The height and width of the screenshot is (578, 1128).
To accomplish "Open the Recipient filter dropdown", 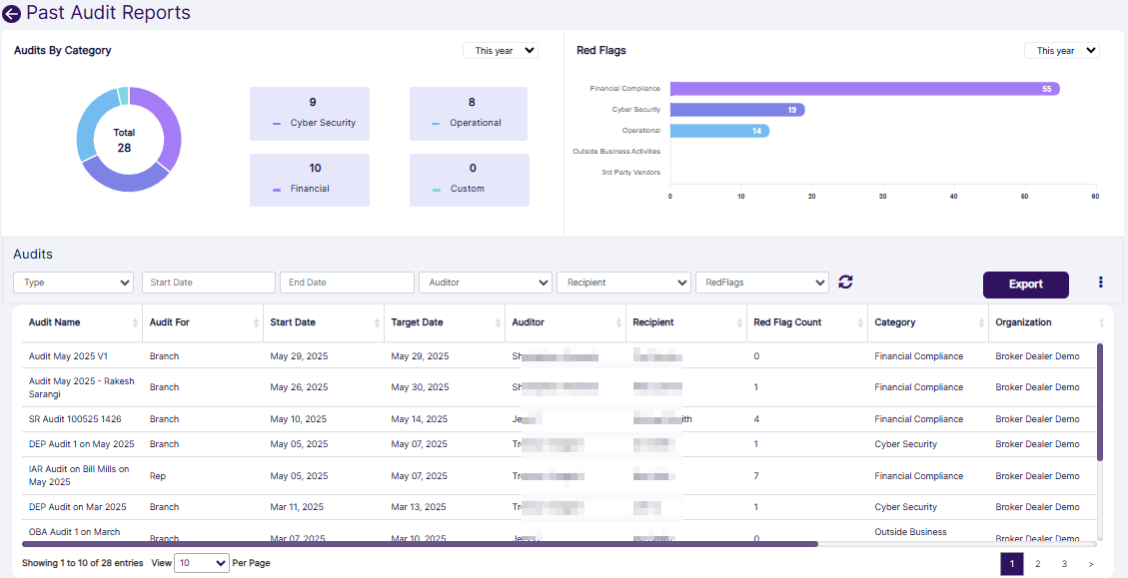I will [623, 283].
